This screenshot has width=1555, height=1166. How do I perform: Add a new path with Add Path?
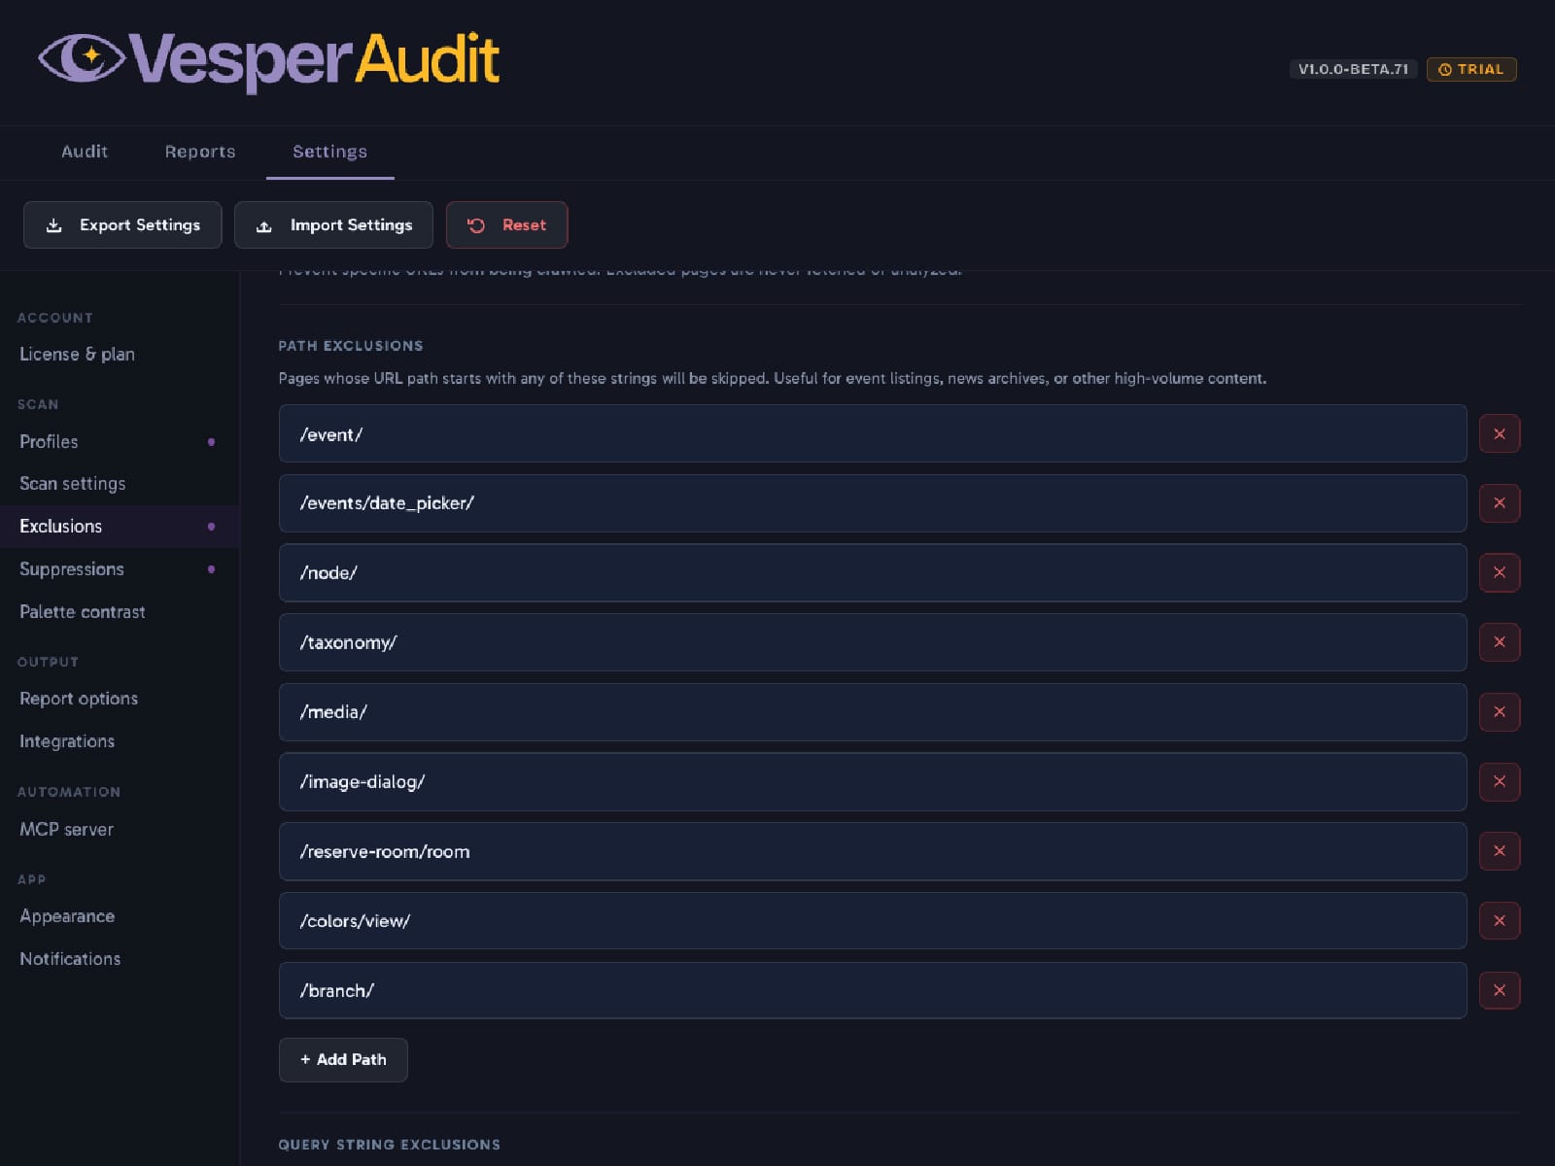pos(343,1059)
